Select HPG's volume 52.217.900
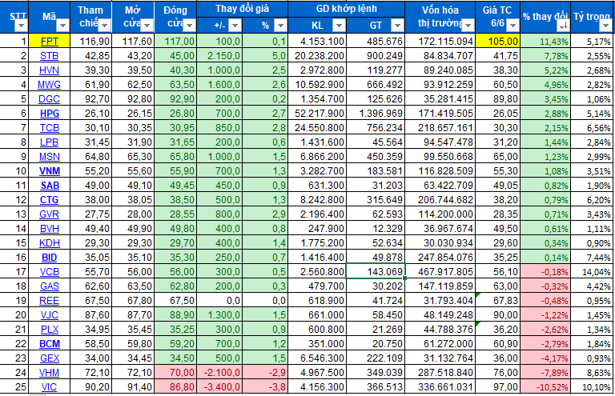The image size is (615, 396). coord(317,114)
